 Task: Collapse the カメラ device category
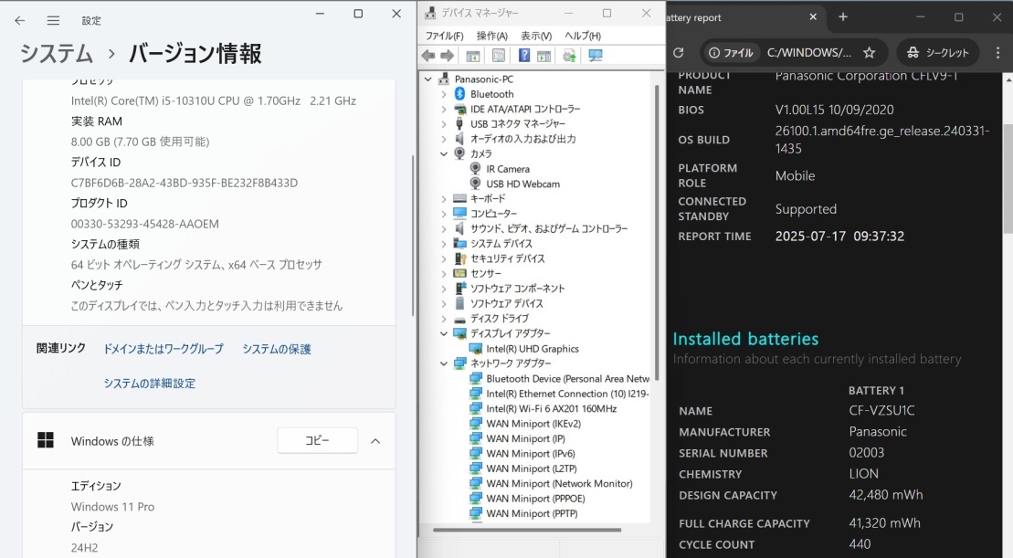point(444,153)
